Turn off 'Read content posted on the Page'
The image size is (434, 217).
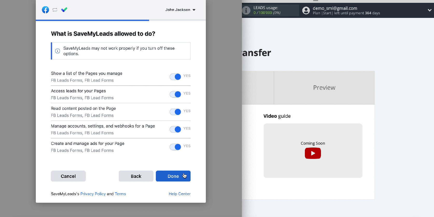[x=175, y=112]
